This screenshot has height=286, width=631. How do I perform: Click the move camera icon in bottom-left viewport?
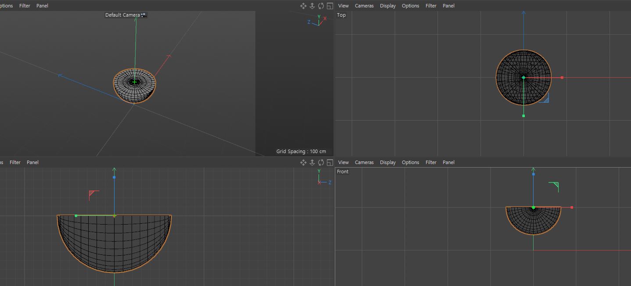(303, 162)
